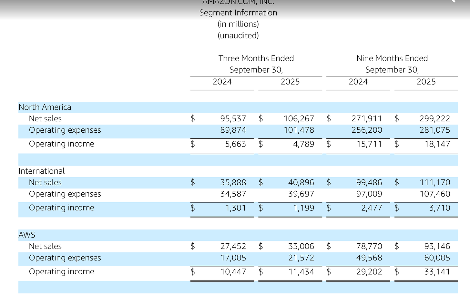Viewport: 470px width, 295px height.
Task: Click 'Net sales' label under International
Action: [45, 182]
